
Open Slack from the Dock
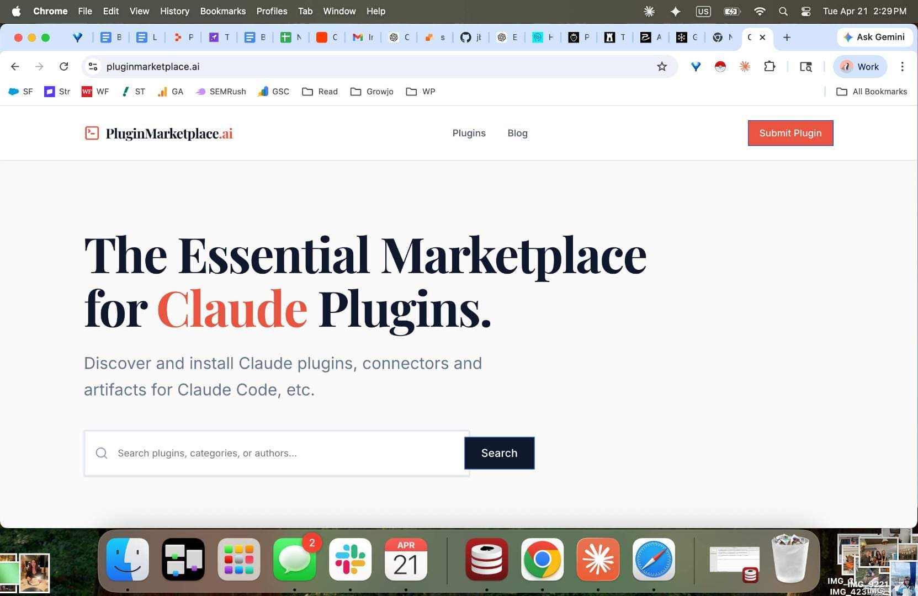[x=350, y=560]
